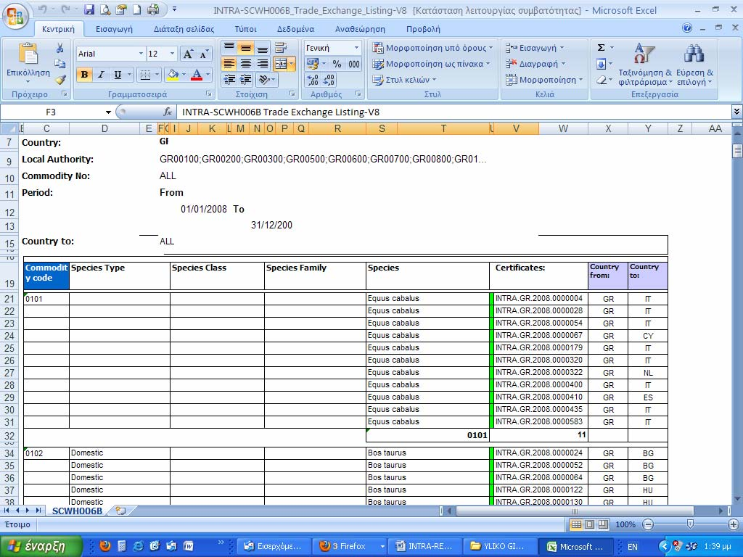Viewport: 743px width, 557px height.
Task: Click the accounting currency format icon
Action: pyautogui.click(x=313, y=64)
